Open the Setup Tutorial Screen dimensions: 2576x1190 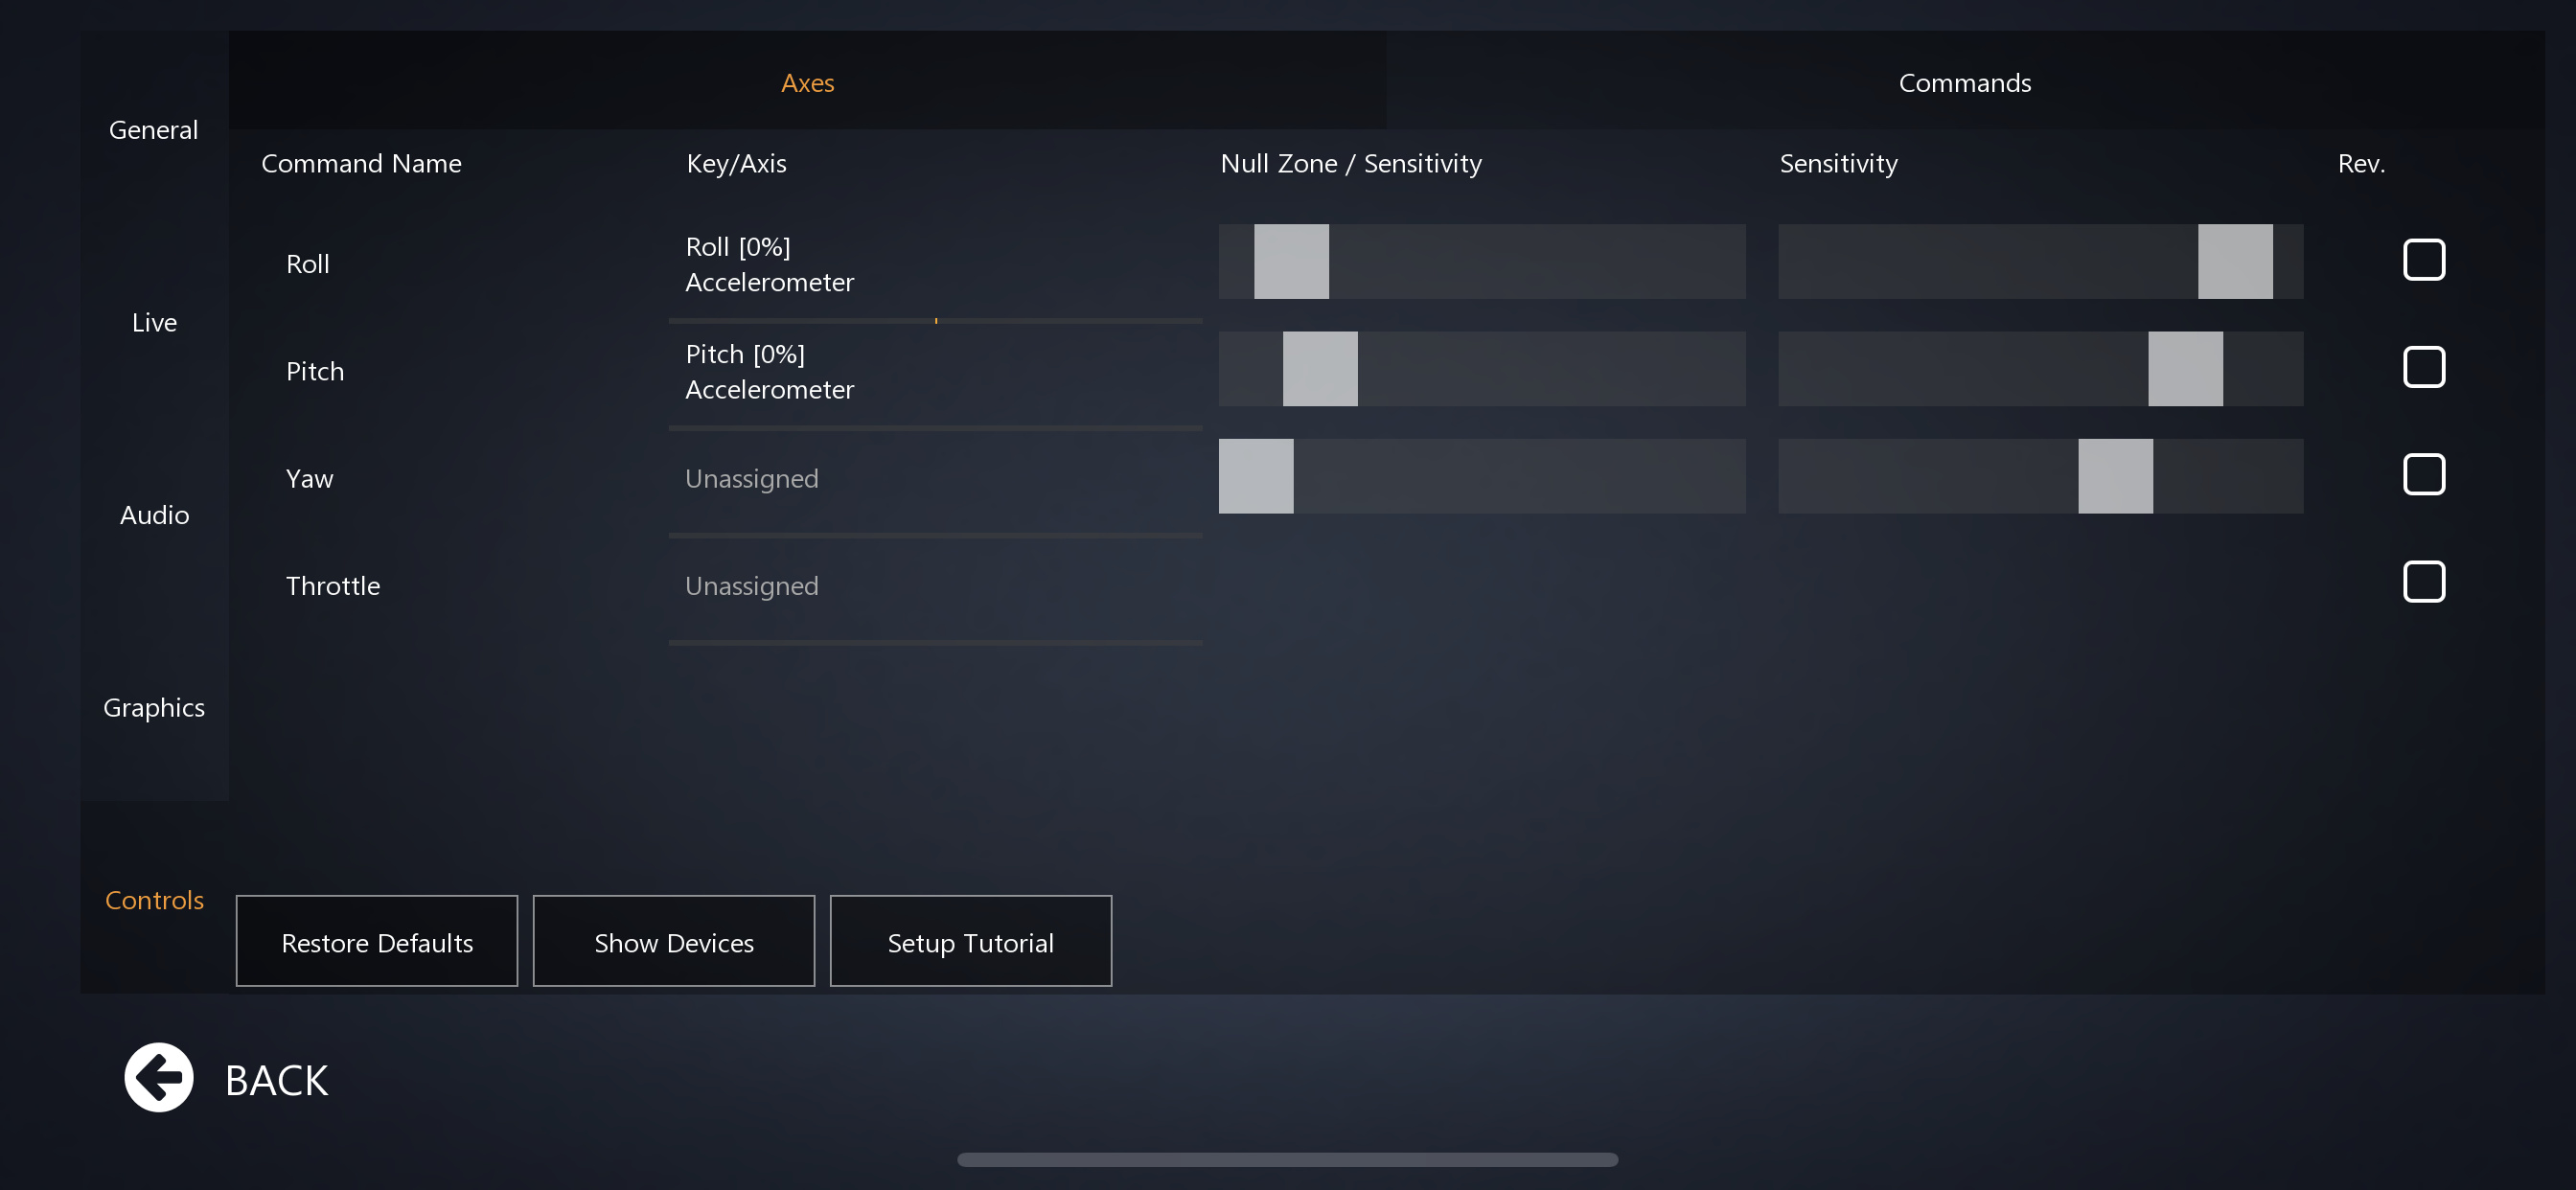[970, 942]
